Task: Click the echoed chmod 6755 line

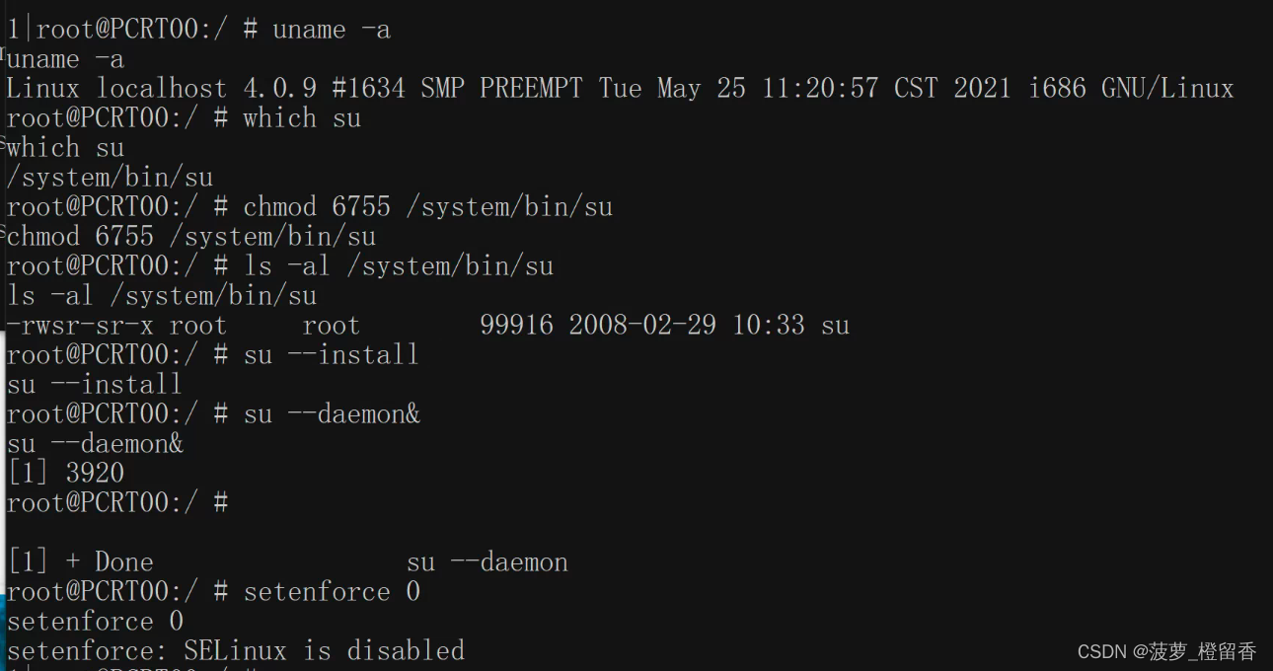Action: (x=191, y=237)
